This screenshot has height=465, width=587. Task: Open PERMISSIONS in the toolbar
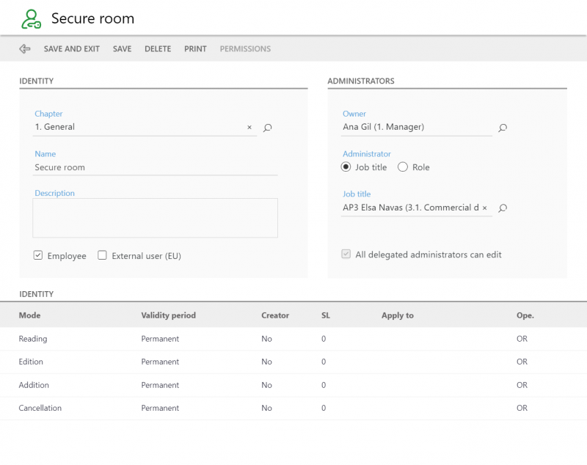click(x=245, y=48)
